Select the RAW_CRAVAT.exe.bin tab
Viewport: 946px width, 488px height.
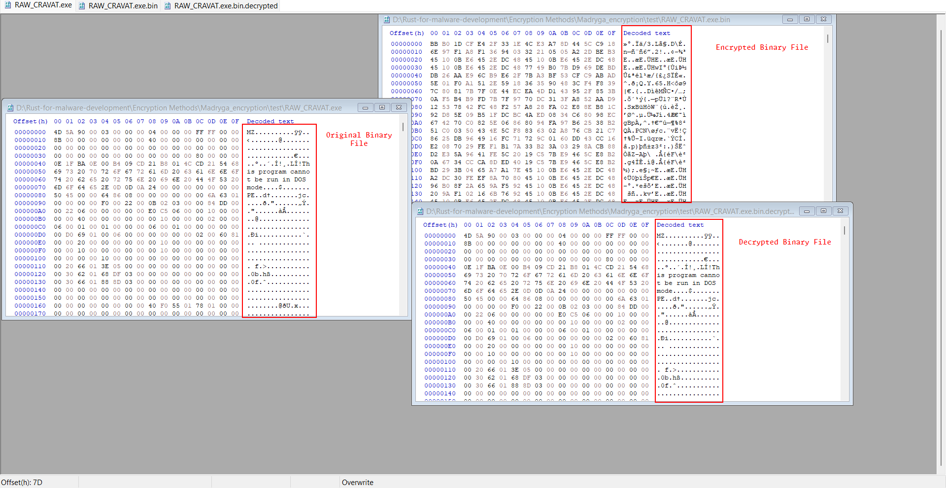pyautogui.click(x=123, y=6)
